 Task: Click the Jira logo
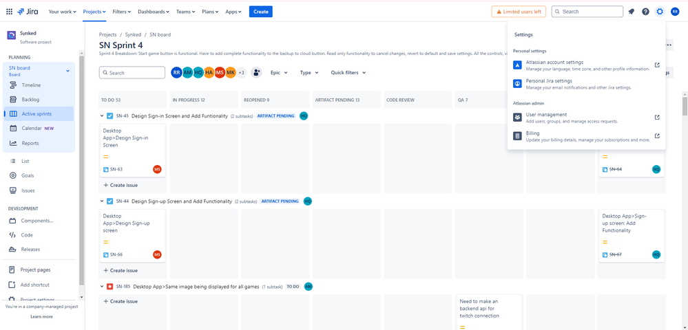pyautogui.click(x=28, y=12)
